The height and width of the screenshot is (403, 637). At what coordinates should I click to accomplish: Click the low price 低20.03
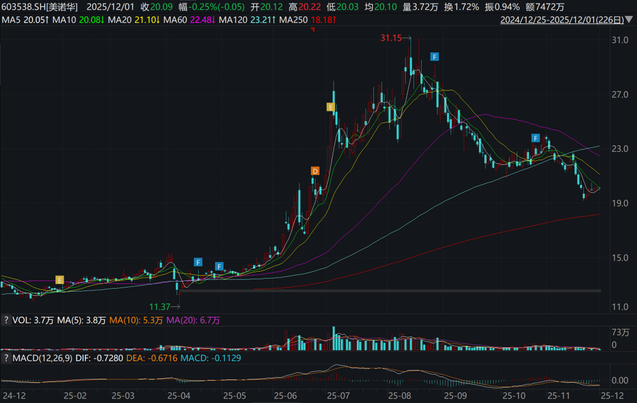[343, 7]
